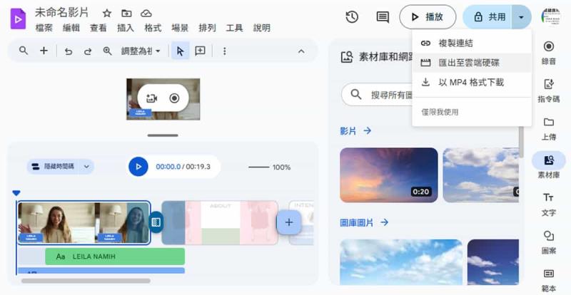The image size is (571, 295).
Task: Open the 圖庫圖片 section link
Action: (364, 222)
